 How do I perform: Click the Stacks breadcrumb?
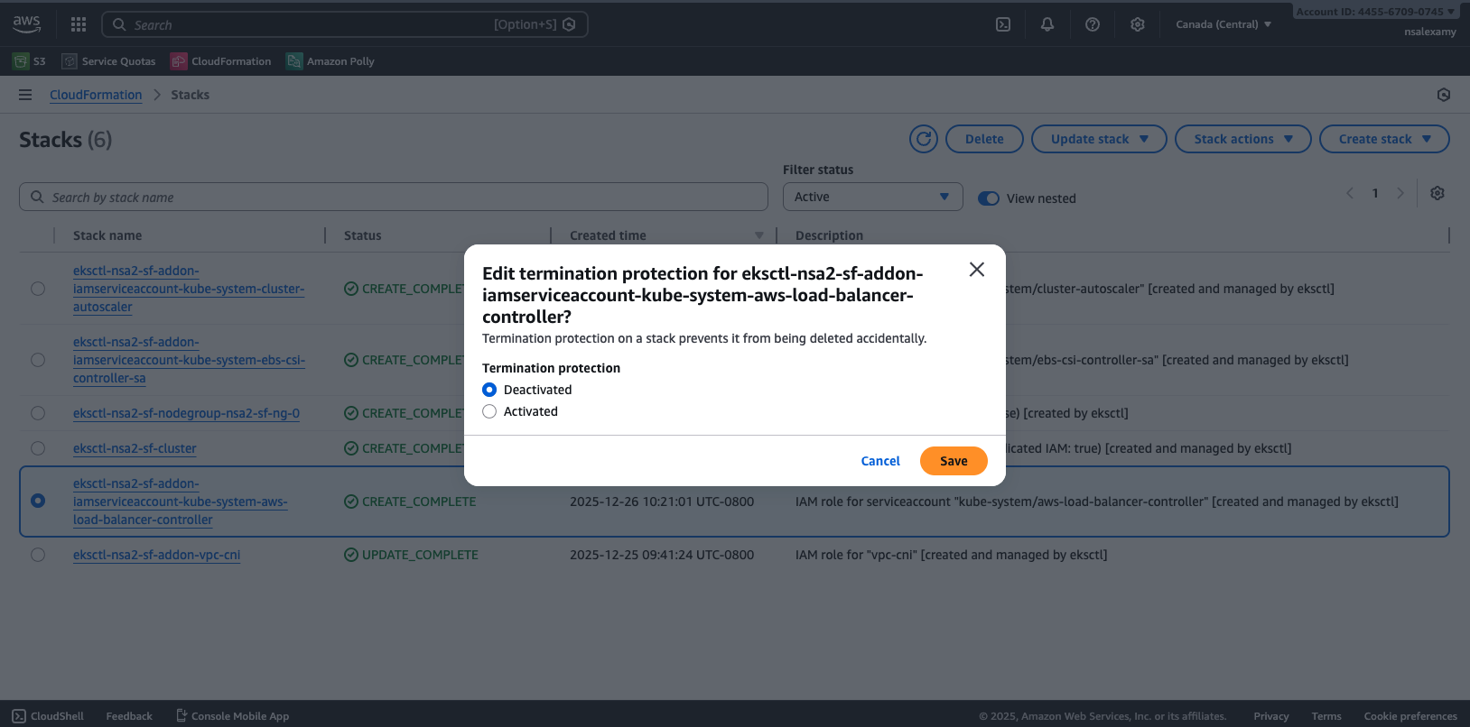[x=190, y=95]
